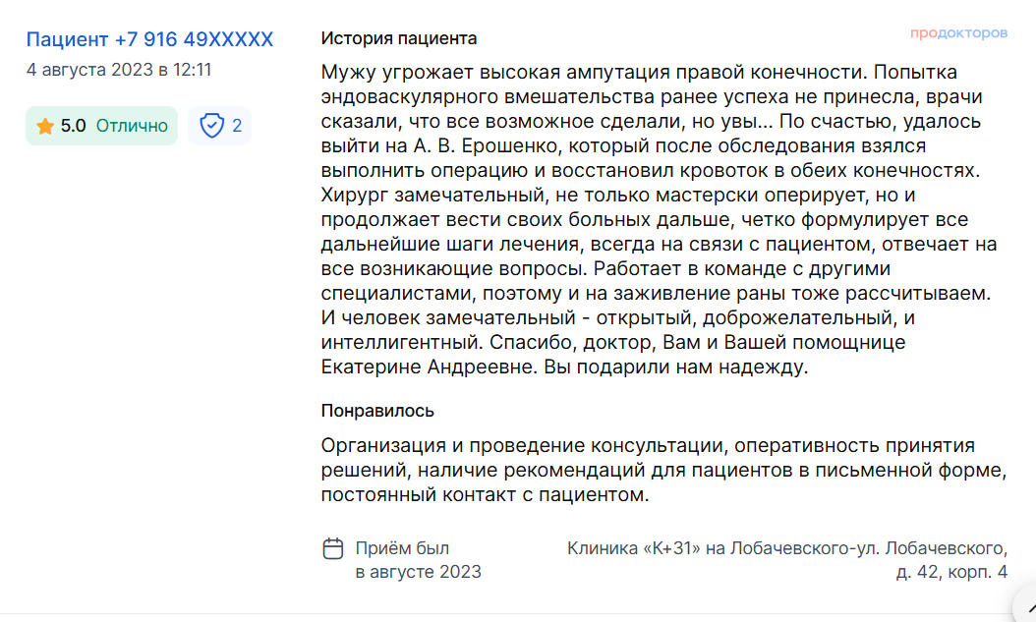Viewport: 1036px width, 622px height.
Task: Click the 5.0 Отлично rating badge
Action: coord(102,126)
